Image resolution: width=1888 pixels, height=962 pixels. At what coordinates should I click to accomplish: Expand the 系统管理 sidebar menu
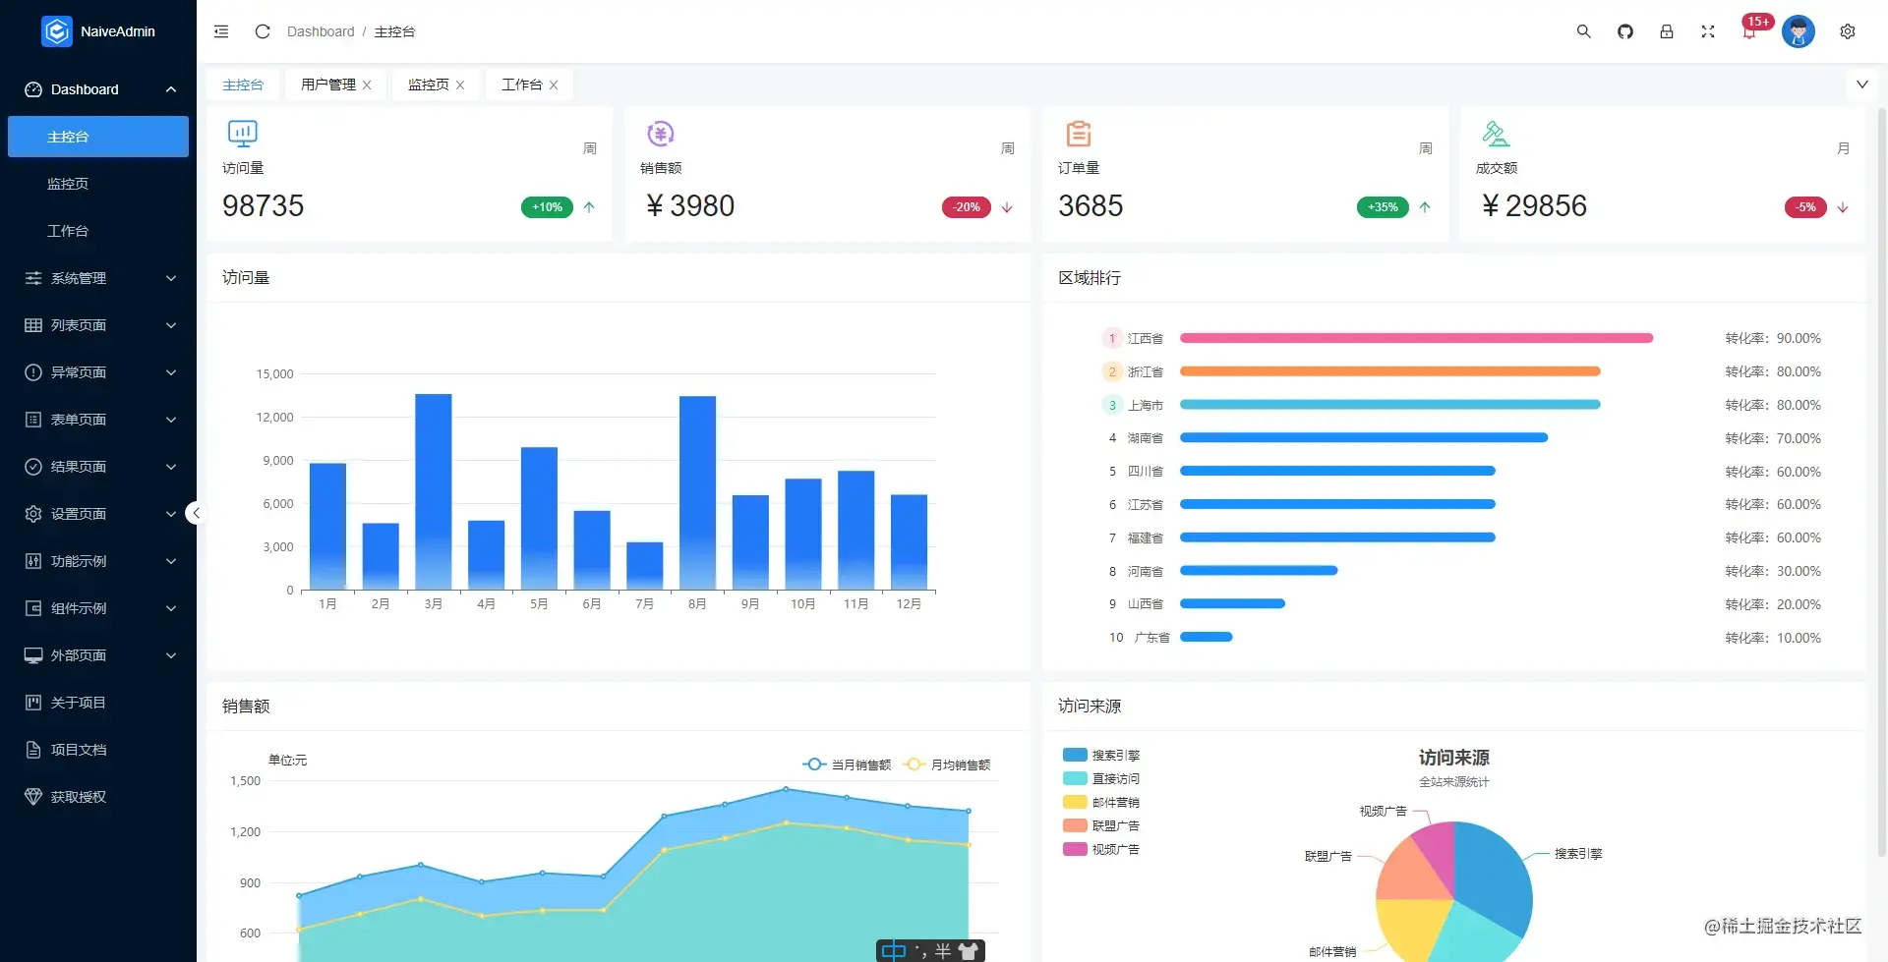click(98, 278)
